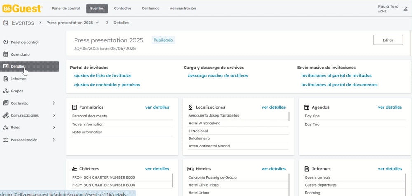The width and height of the screenshot is (412, 196).
Task: Click the Eventos breadcrumb text
Action: click(x=23, y=23)
